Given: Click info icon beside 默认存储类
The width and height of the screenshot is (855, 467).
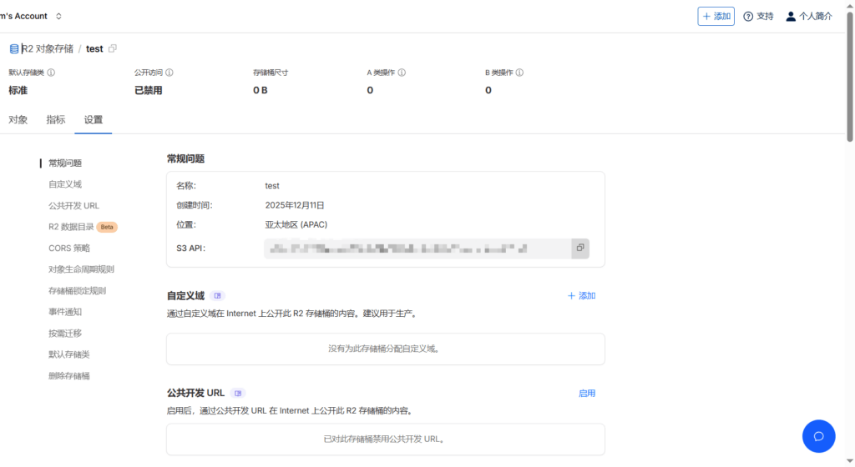Looking at the screenshot, I should (51, 73).
